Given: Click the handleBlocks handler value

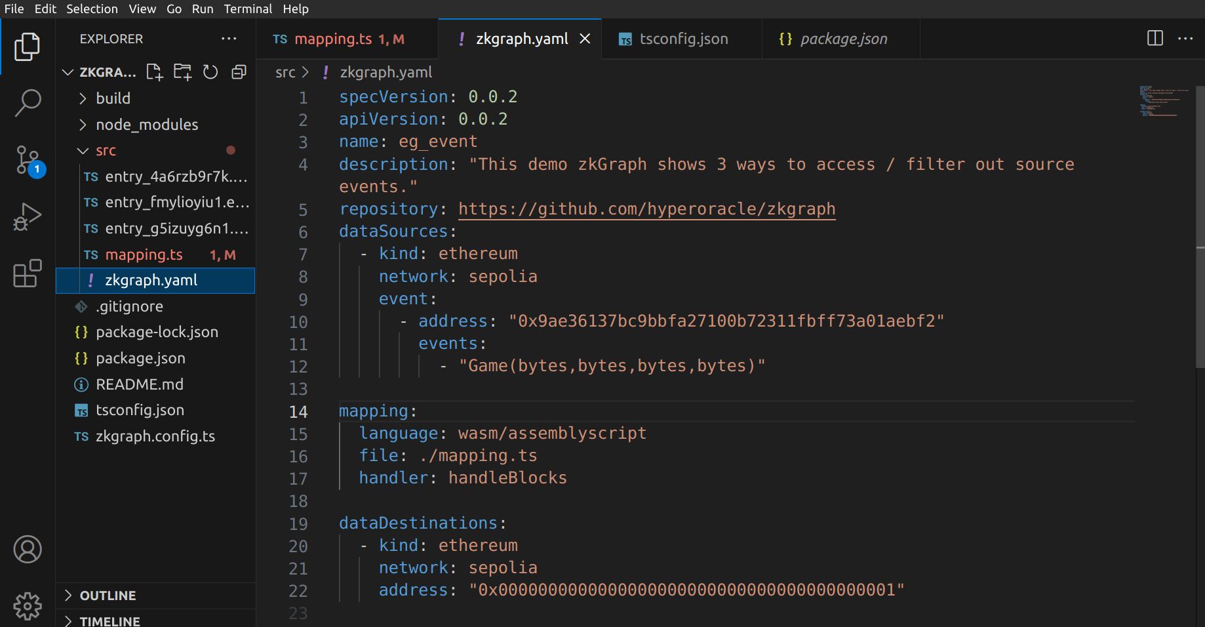Looking at the screenshot, I should coord(507,478).
